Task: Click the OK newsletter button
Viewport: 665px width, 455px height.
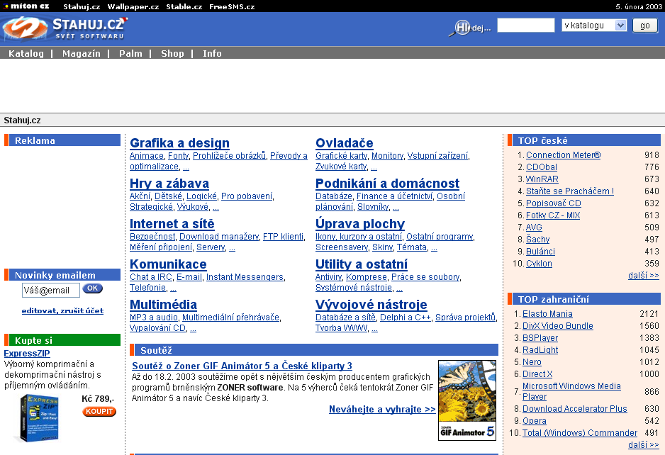Action: click(92, 288)
